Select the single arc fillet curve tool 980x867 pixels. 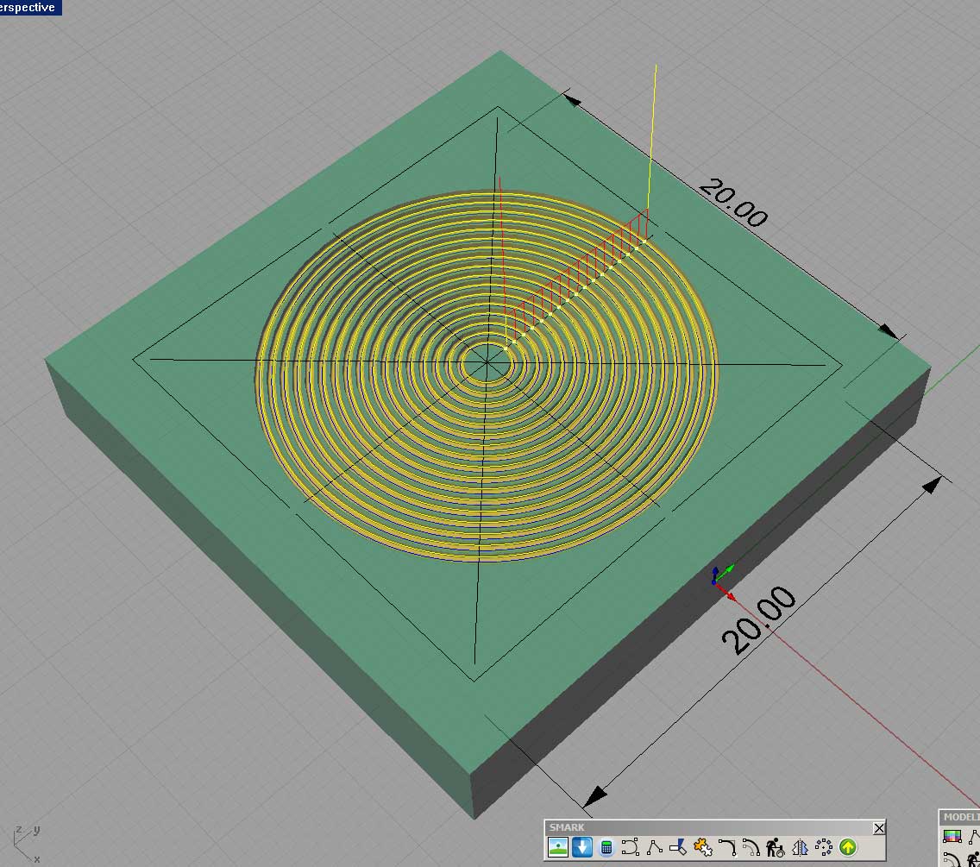[x=726, y=847]
